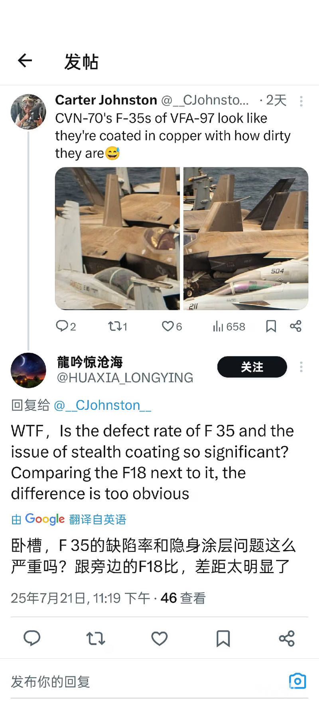Tap the reply input field 发布你的回复
This screenshot has width=319, height=703.
[120, 681]
